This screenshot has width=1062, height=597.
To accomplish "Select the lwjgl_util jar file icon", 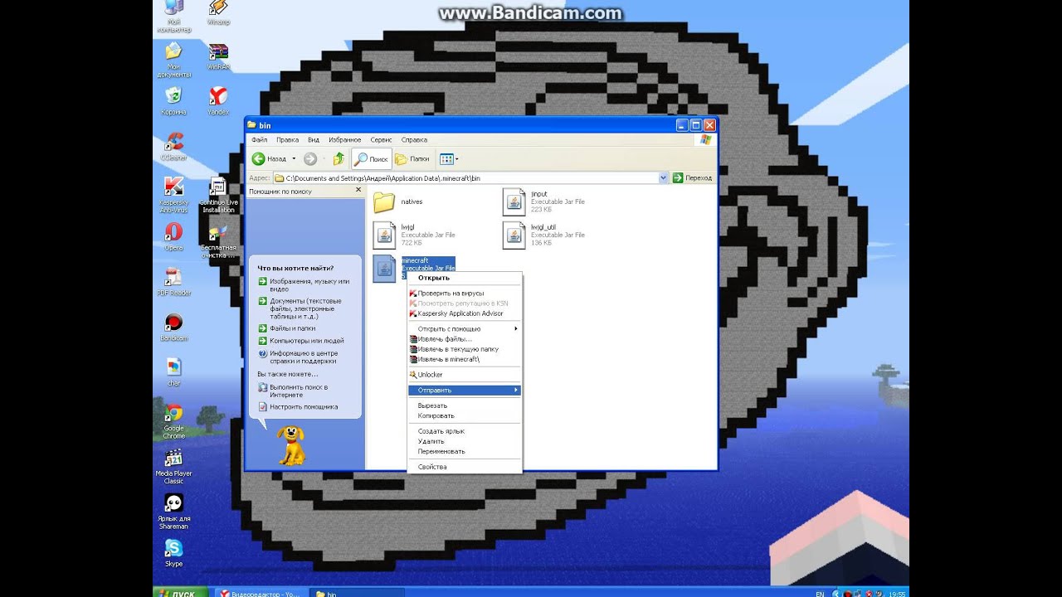I will pyautogui.click(x=514, y=235).
